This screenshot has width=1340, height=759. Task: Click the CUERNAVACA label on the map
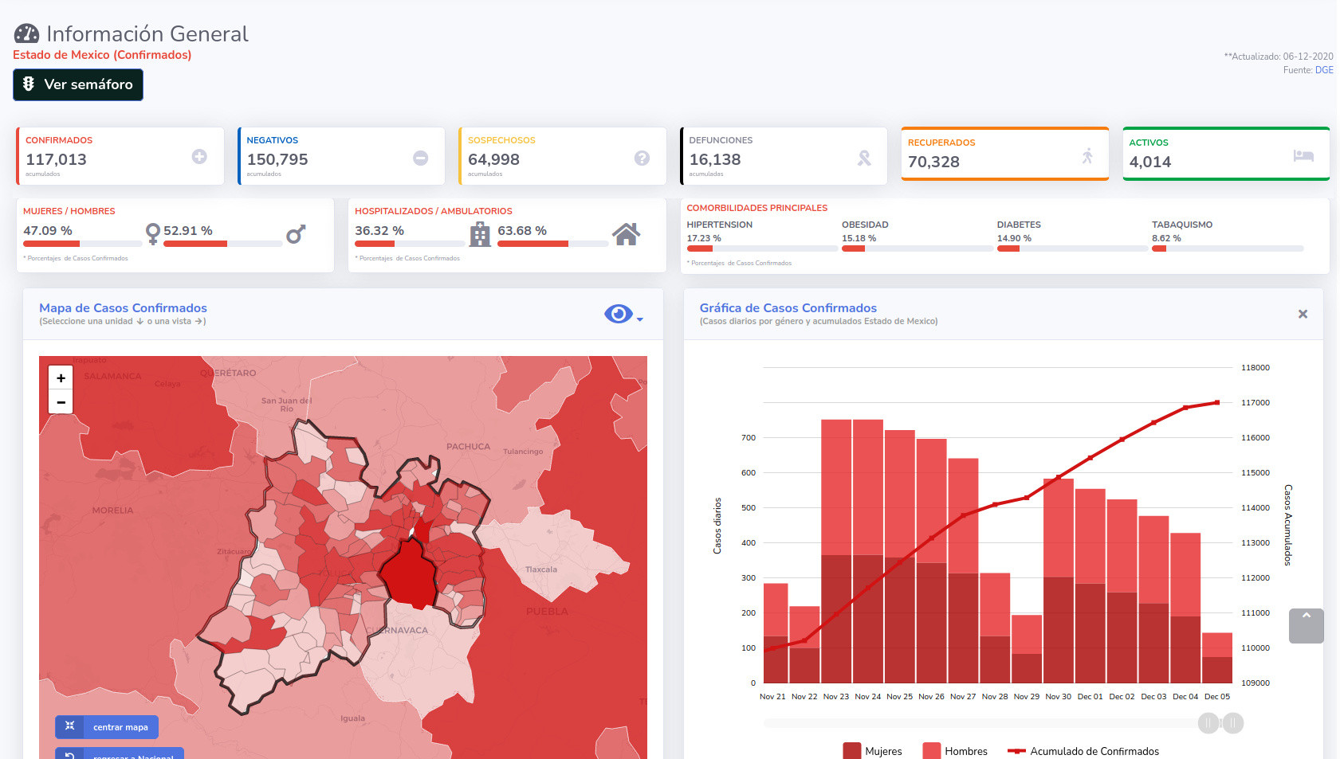397,631
